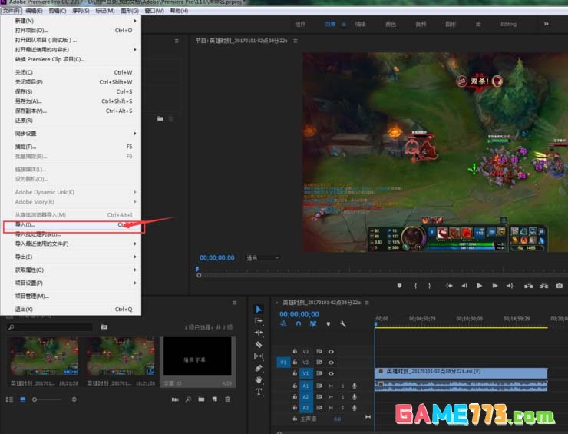Select the Pen tool
This screenshot has width=568, height=434.
[x=258, y=368]
